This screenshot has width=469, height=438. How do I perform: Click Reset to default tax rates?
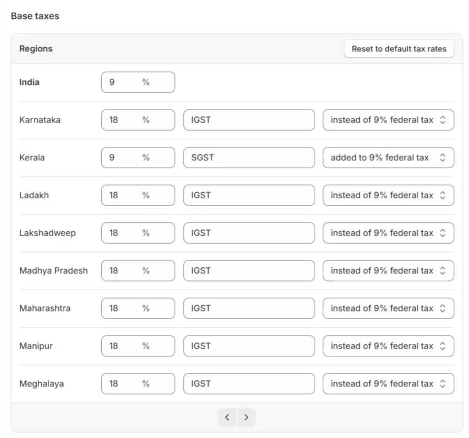coord(398,49)
